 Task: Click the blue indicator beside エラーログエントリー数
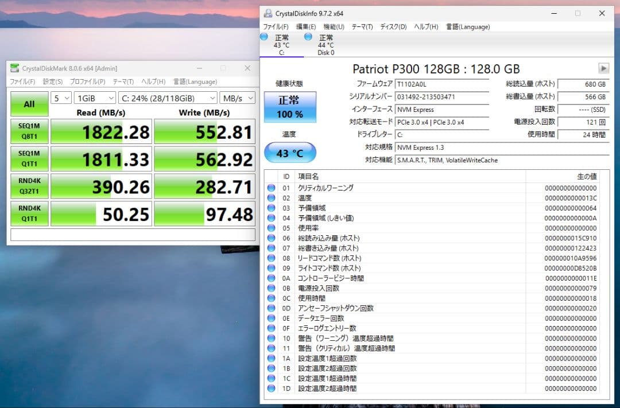270,328
